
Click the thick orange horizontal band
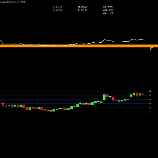(79, 46)
